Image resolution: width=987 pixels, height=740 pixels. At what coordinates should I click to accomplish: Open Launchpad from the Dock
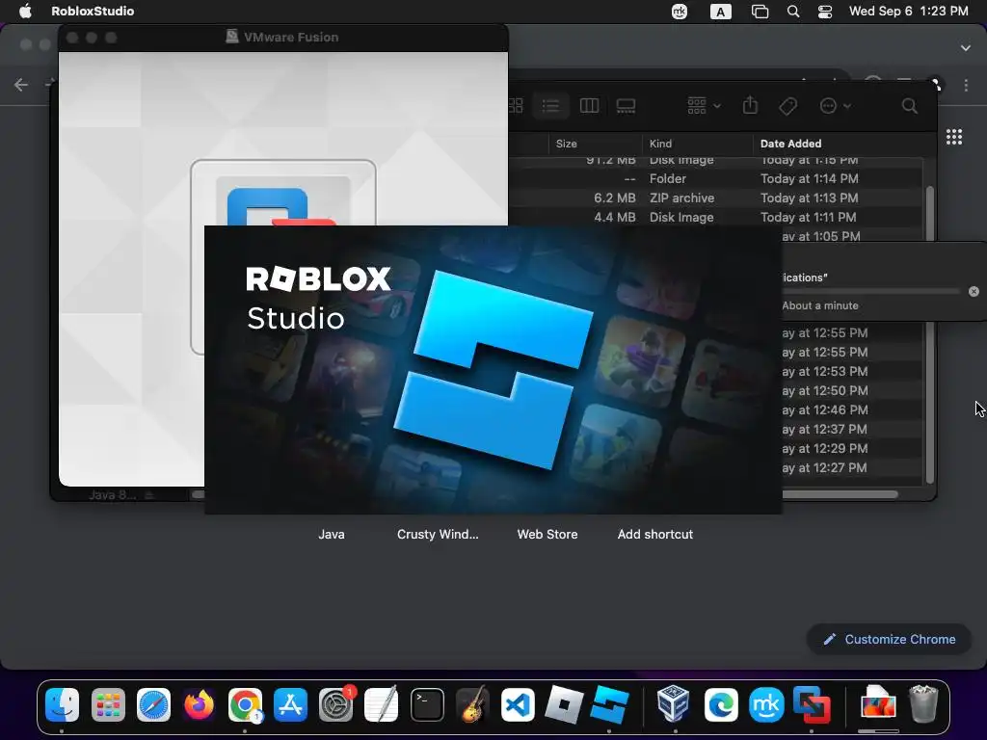[x=108, y=704]
